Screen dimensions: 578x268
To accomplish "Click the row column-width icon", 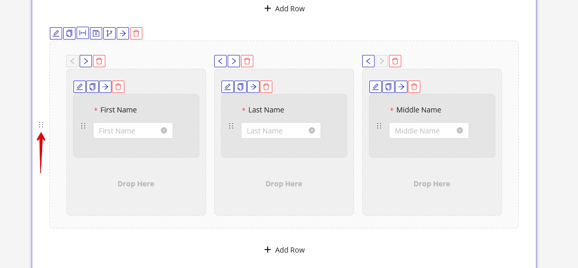I will coord(83,33).
